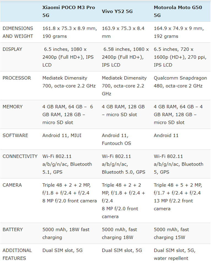Viewport: 211px width, 265px height.
Task: Click the BATTERY row label
Action: 13,229
